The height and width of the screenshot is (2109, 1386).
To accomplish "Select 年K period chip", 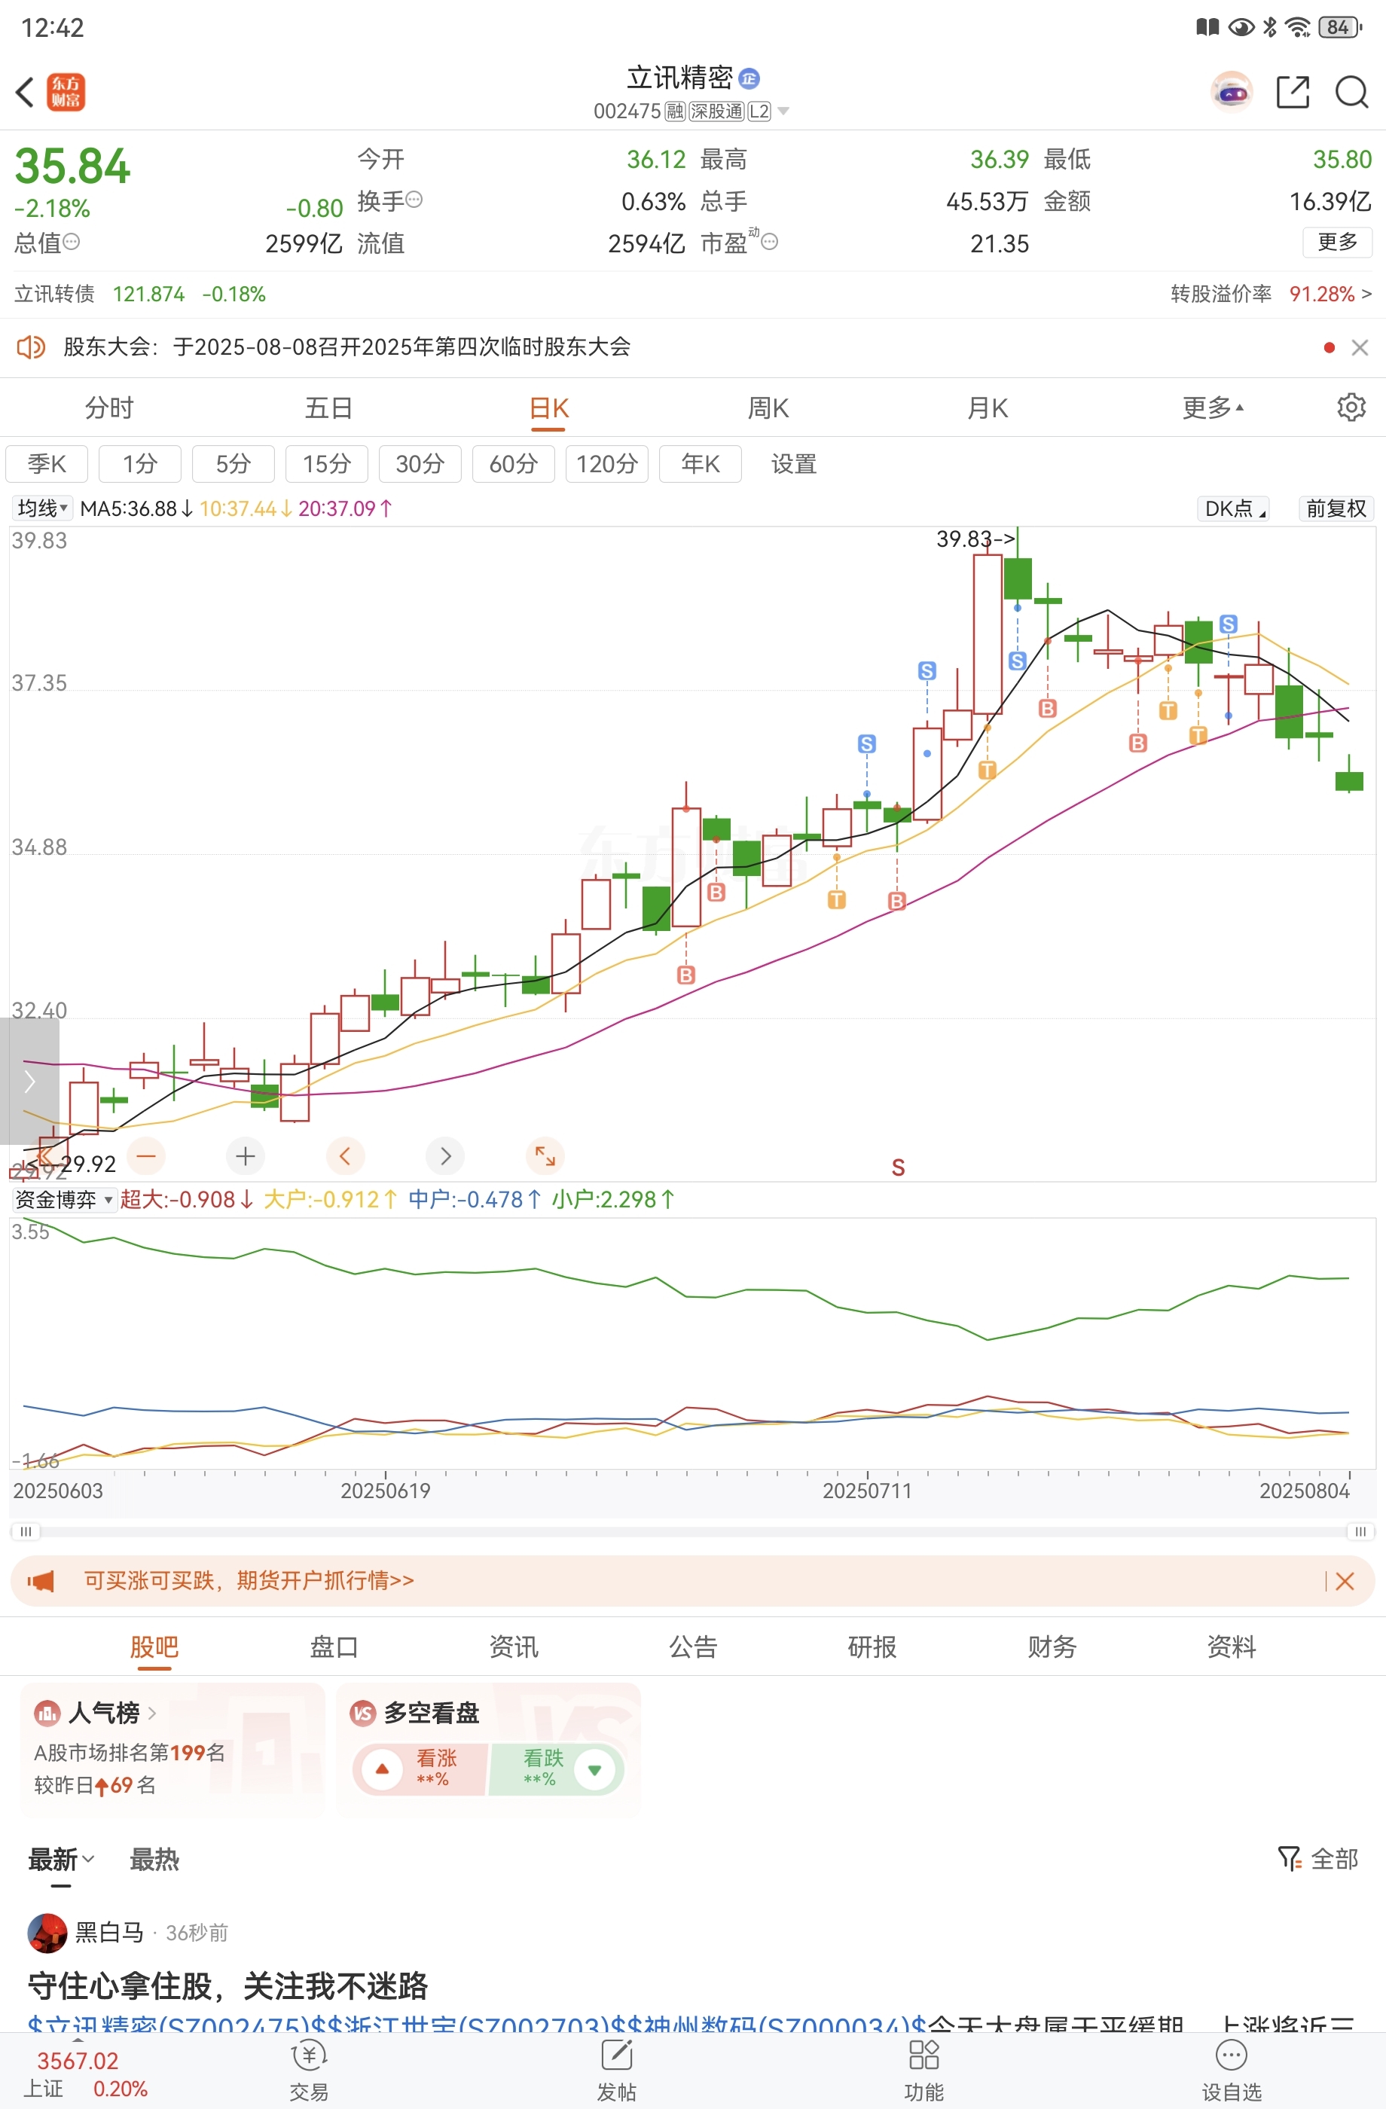I will click(700, 463).
